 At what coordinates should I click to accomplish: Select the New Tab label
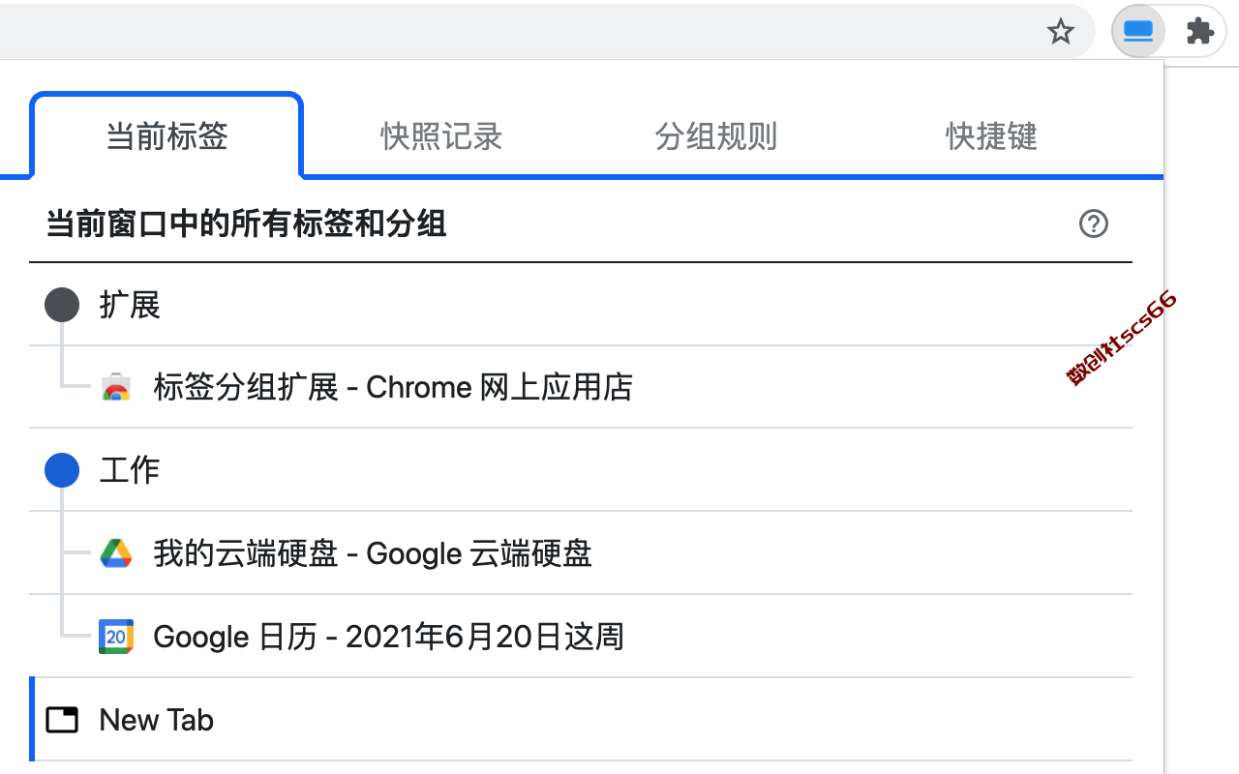pyautogui.click(x=156, y=720)
